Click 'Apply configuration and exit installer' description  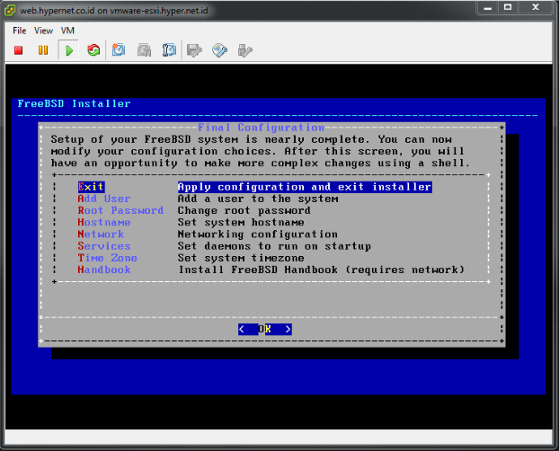(305, 187)
